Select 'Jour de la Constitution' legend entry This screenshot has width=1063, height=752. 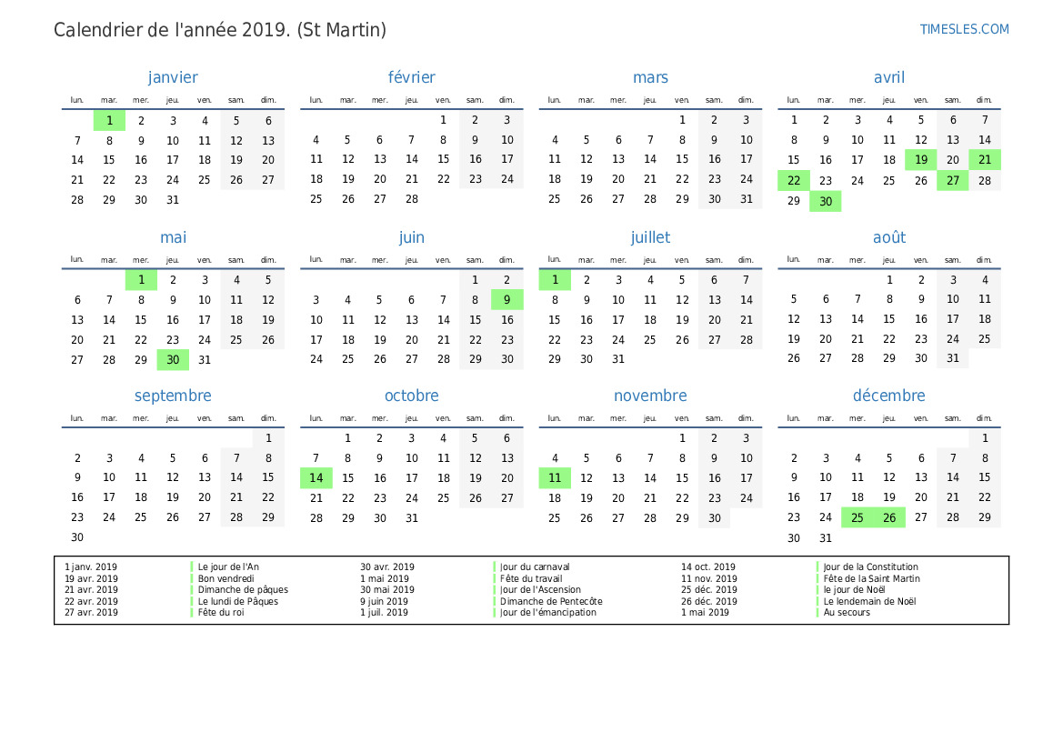point(870,567)
